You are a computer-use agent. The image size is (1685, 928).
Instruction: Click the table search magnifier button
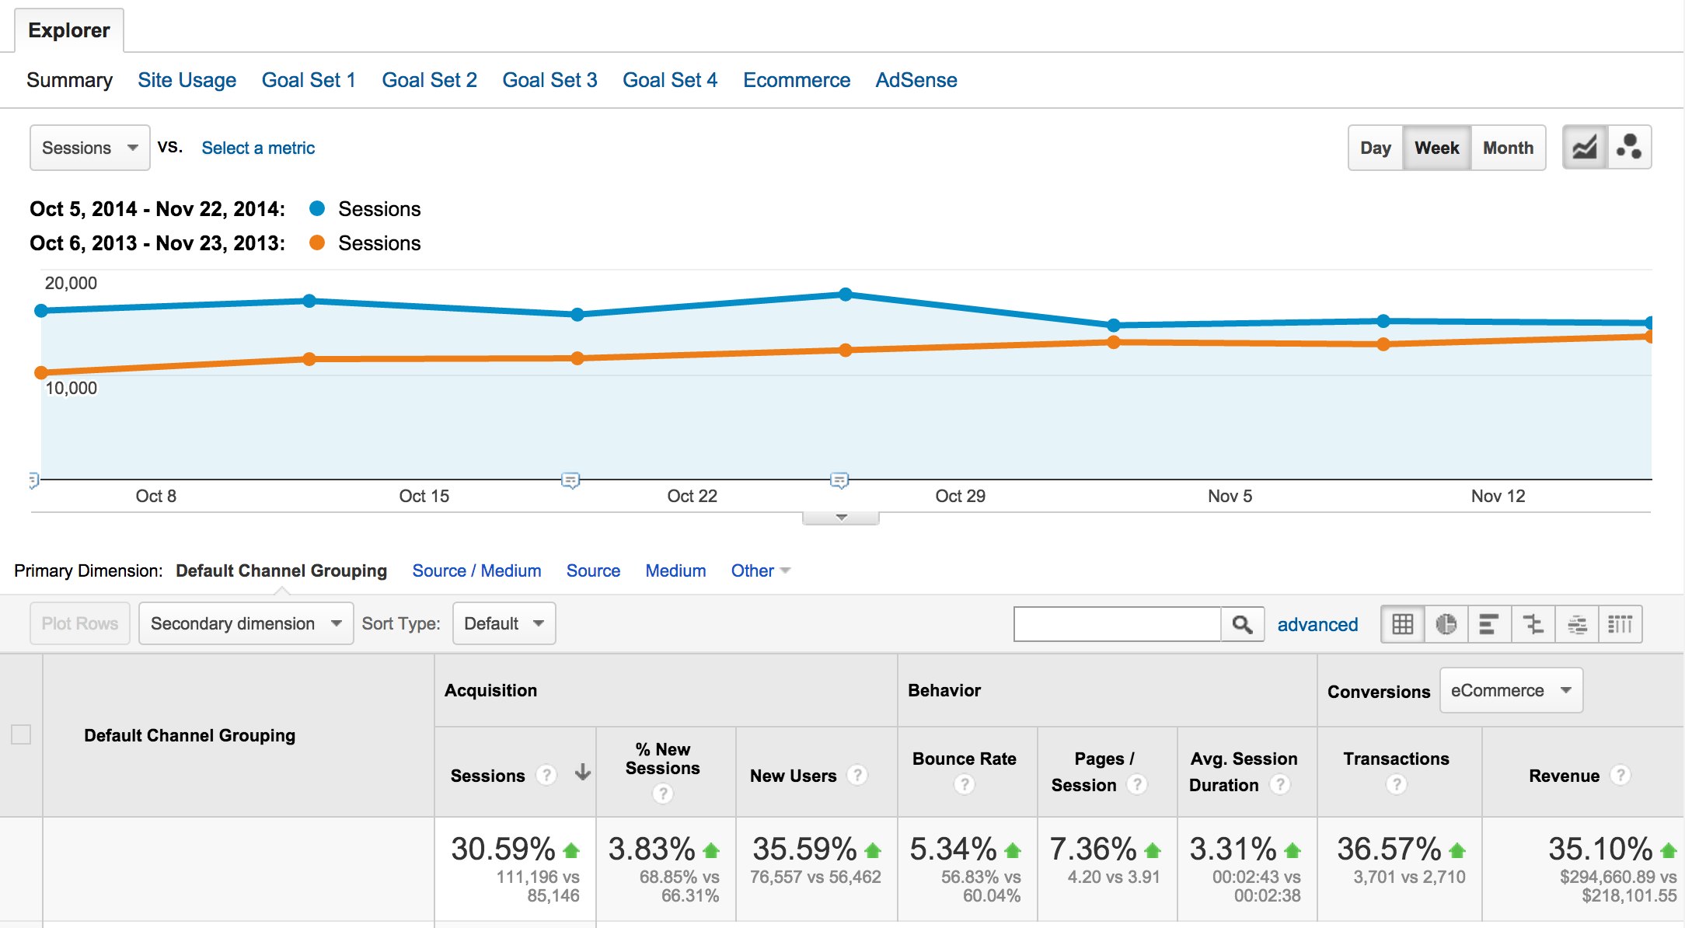click(1242, 624)
